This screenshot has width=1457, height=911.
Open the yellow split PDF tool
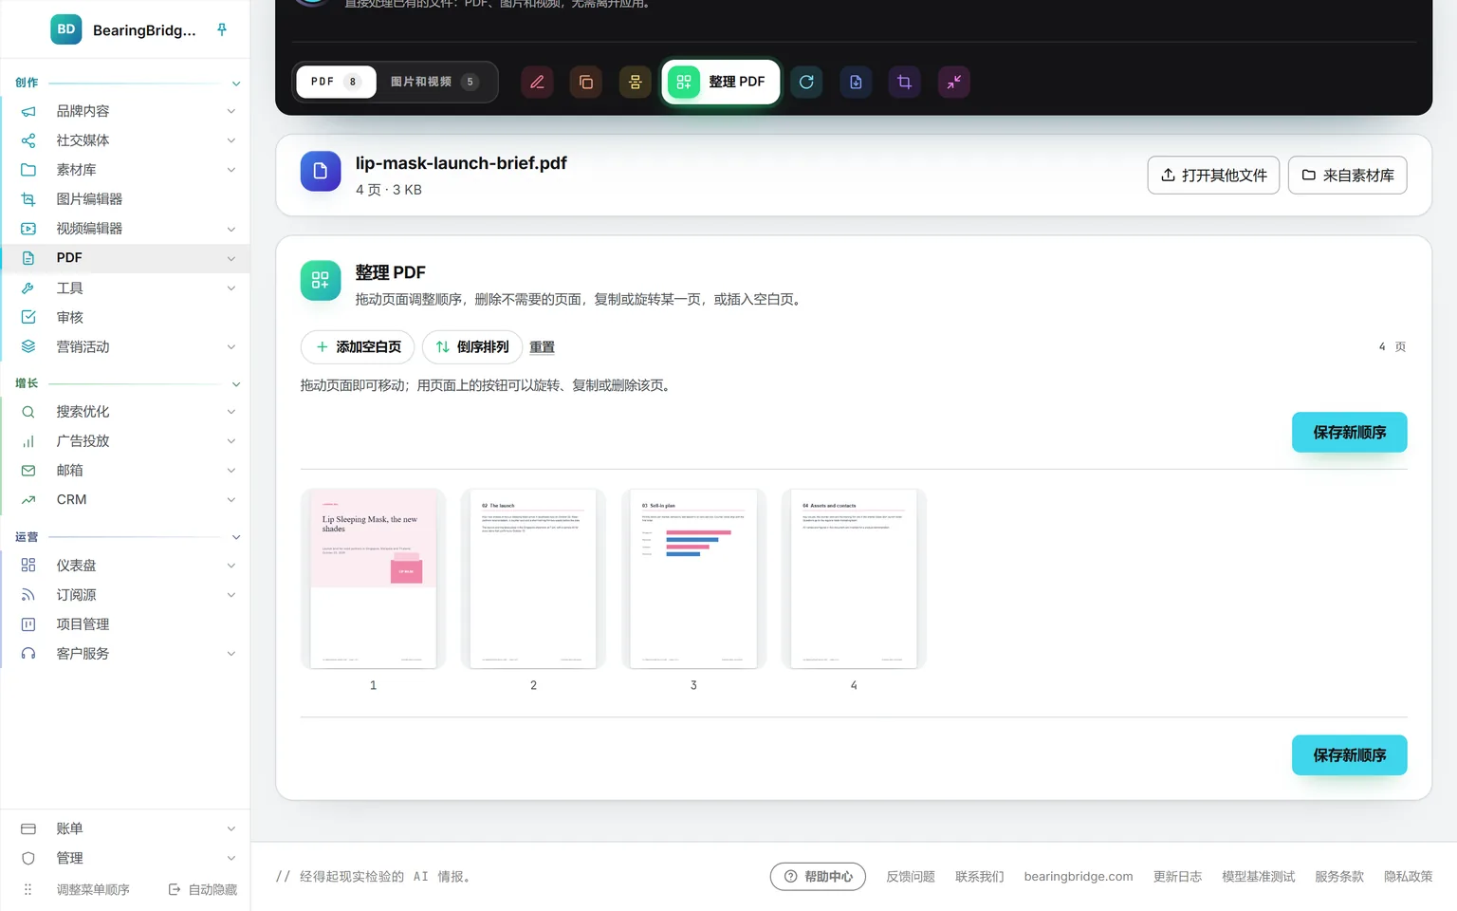click(636, 83)
